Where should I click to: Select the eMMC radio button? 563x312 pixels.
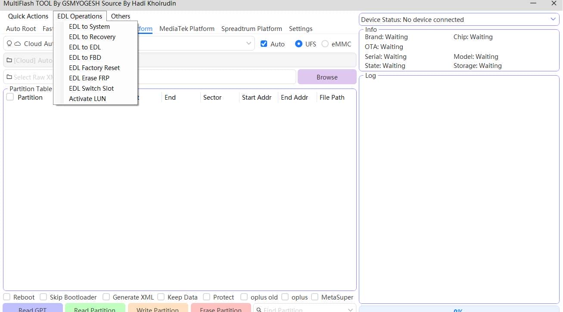click(325, 43)
